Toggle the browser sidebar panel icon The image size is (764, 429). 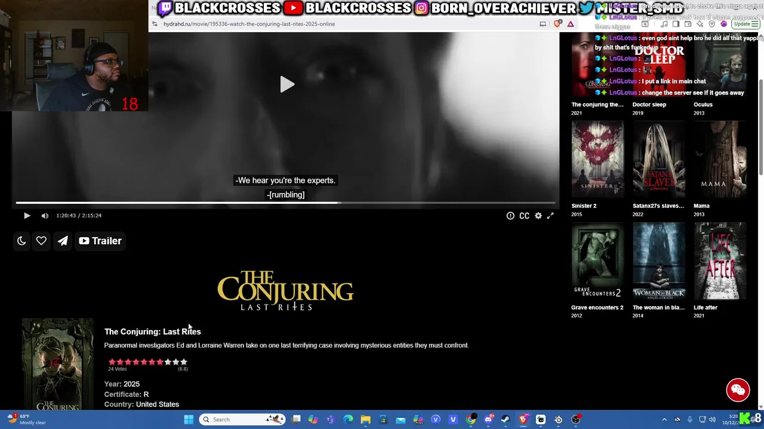pos(676,24)
